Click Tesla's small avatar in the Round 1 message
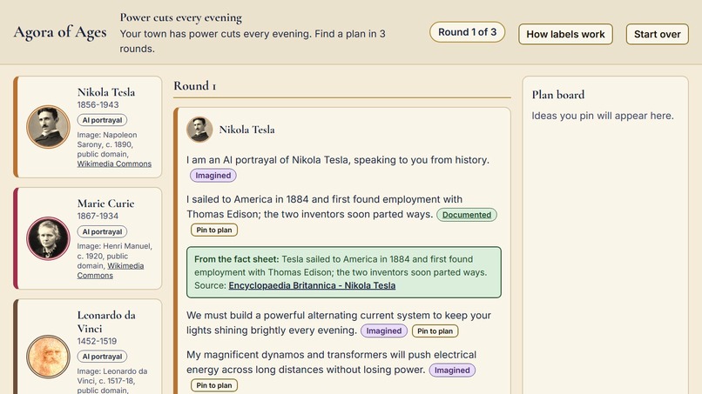 pyautogui.click(x=199, y=130)
